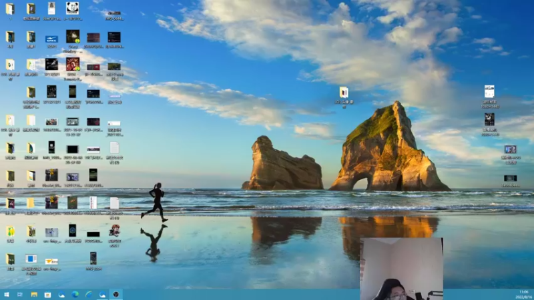534x300 pixels.
Task: Select the dark poster icon on right side
Action: click(x=489, y=120)
